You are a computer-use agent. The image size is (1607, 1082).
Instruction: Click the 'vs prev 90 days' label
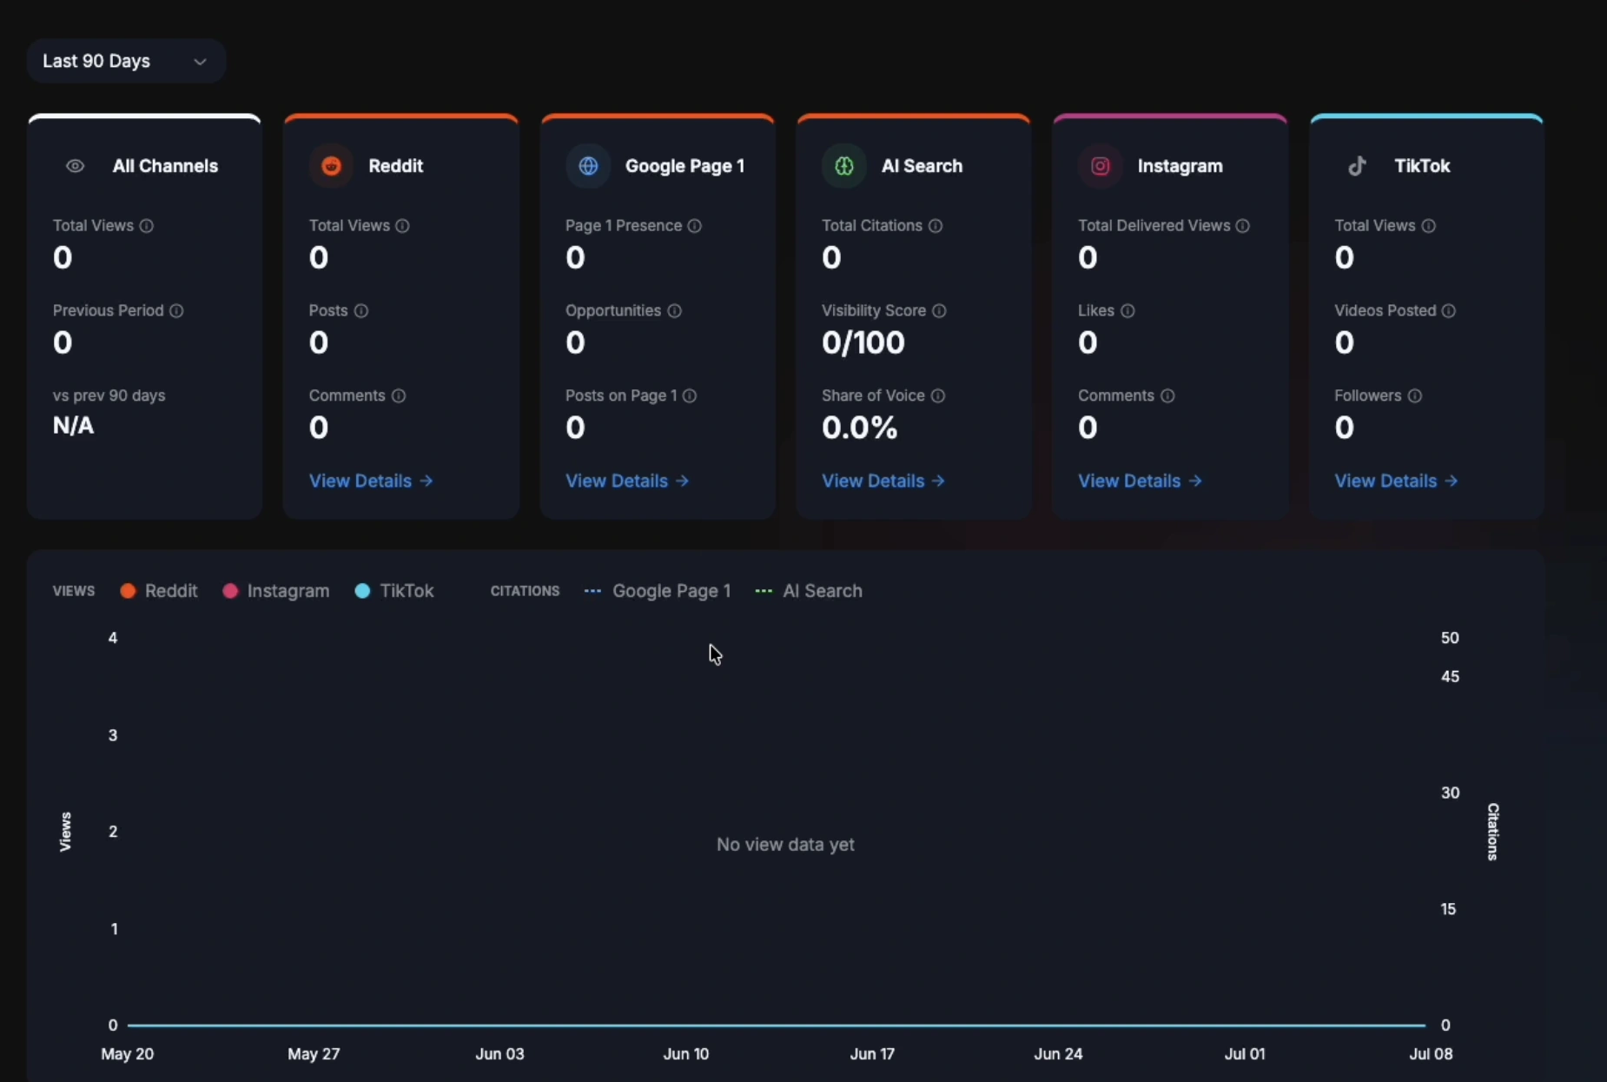(109, 396)
